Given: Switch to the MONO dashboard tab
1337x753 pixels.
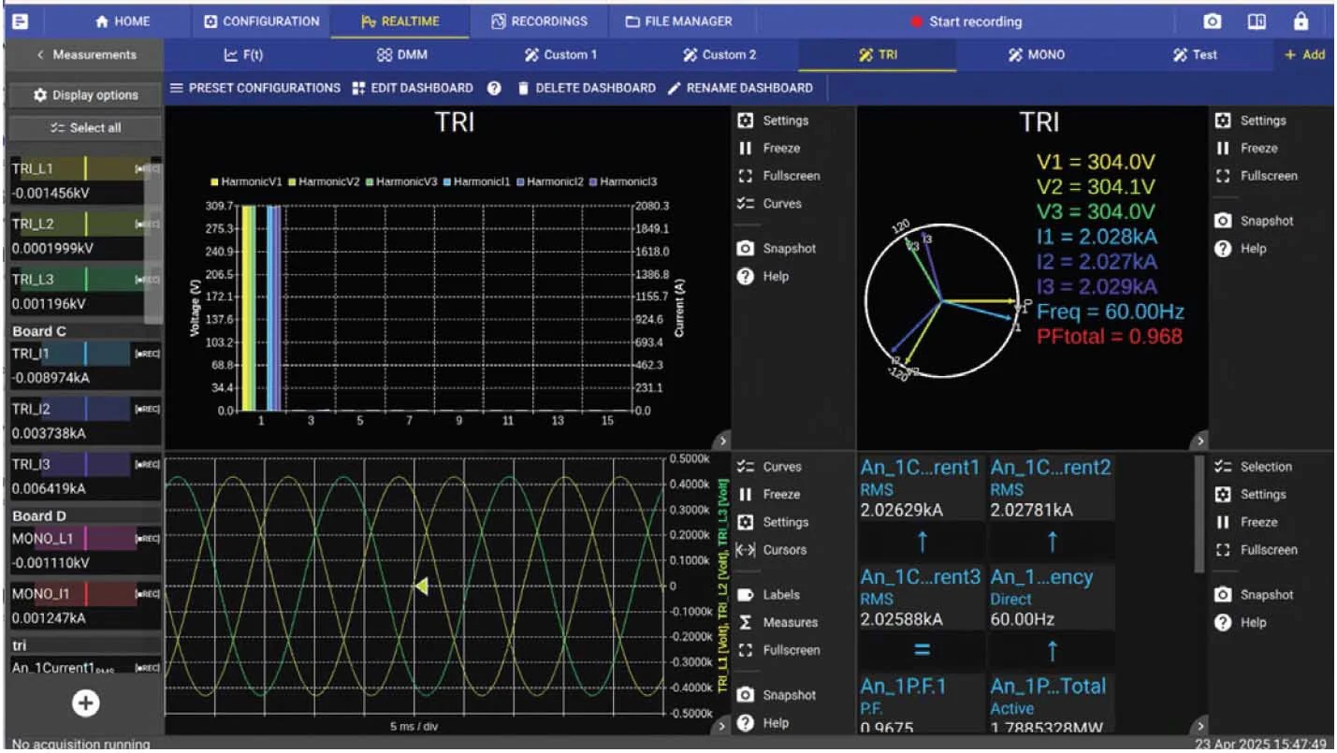Looking at the screenshot, I should [x=1036, y=55].
